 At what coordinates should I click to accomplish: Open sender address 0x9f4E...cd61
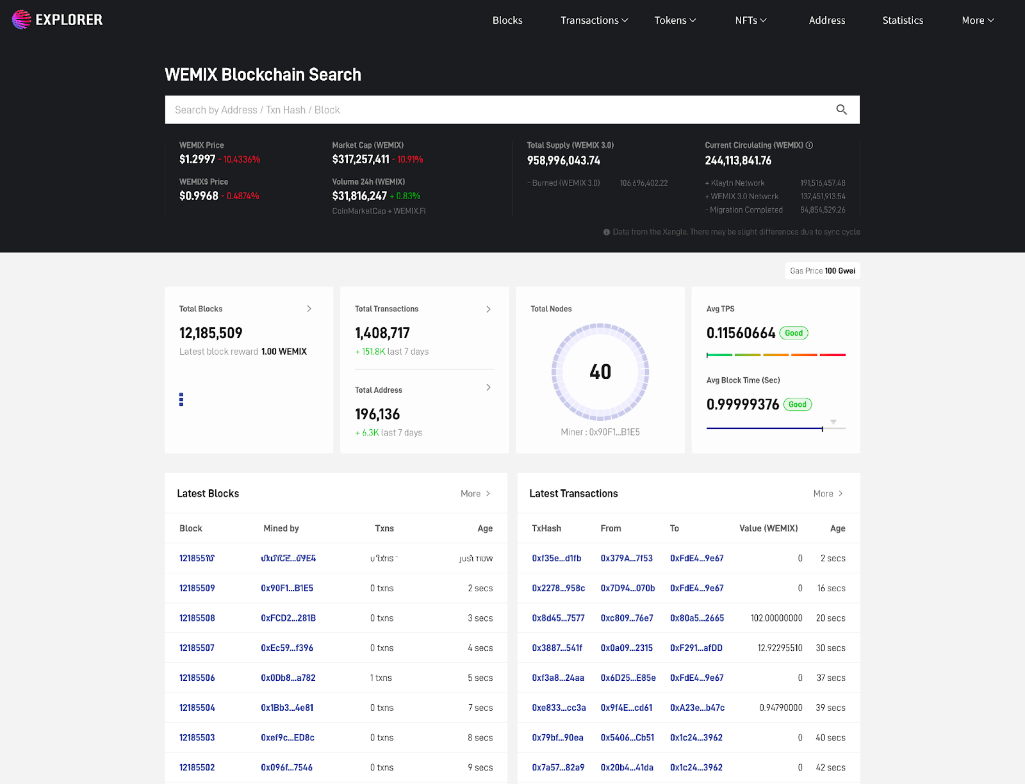coord(627,708)
